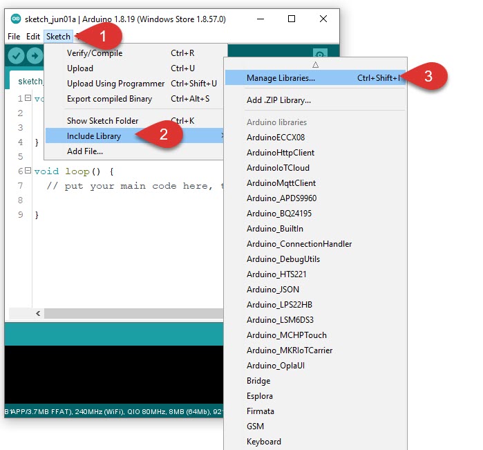483x450 pixels.
Task: Choose Export compiled Binary
Action: coord(111,99)
